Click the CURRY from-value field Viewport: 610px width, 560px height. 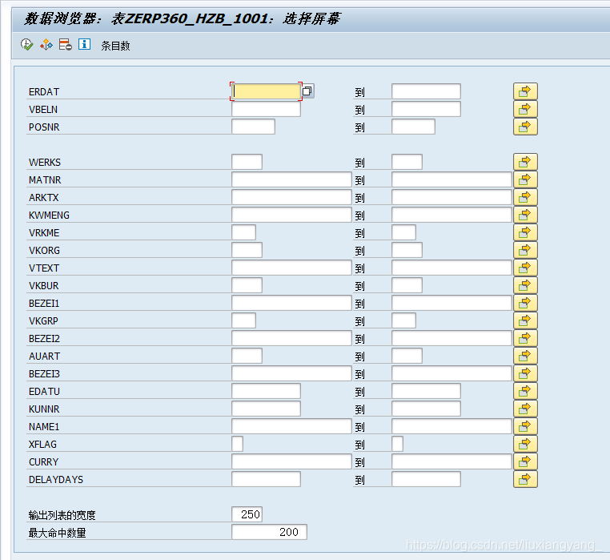(x=291, y=461)
